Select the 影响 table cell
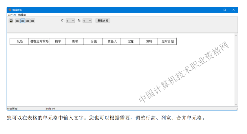247x134 pixels. (x=74, y=42)
